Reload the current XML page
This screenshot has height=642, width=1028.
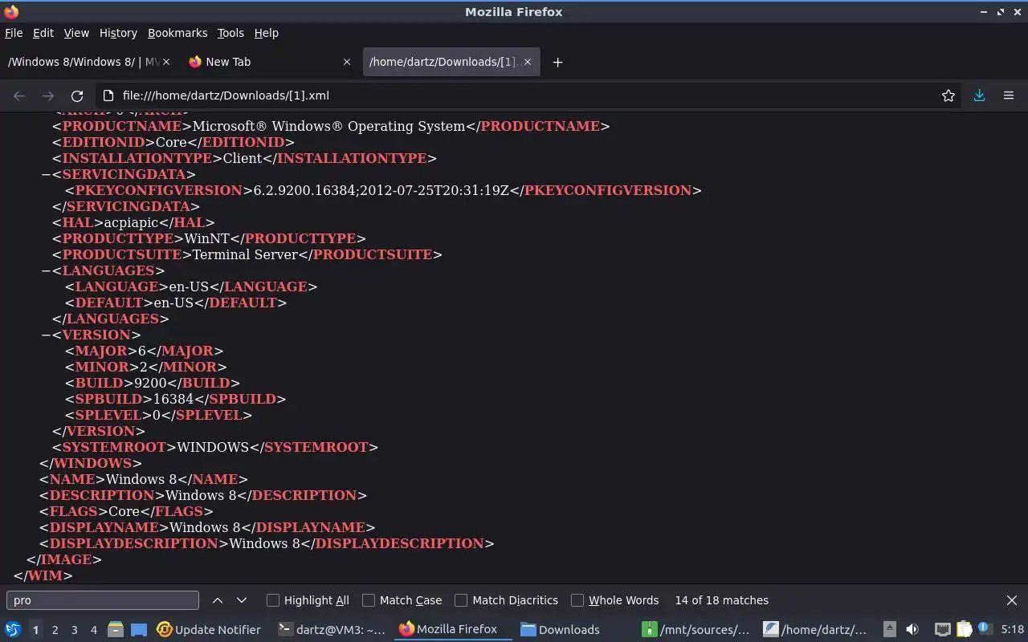(x=77, y=95)
